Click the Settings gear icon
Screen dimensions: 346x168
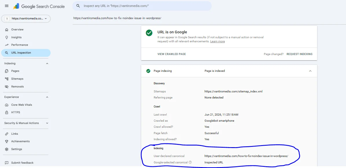[7, 149]
